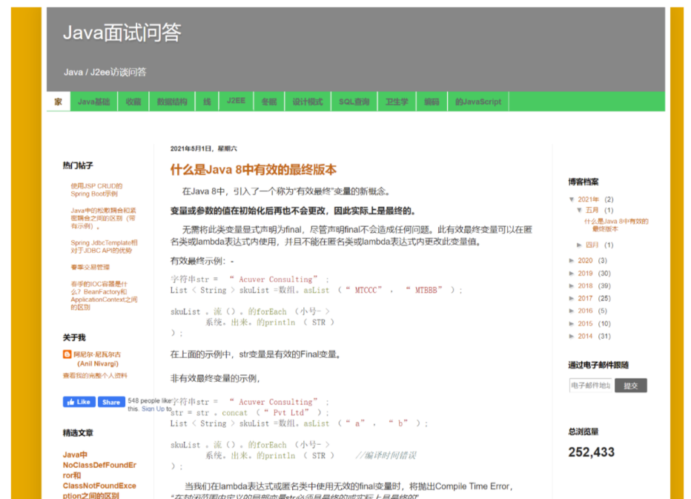This screenshot has width=691, height=499.
Task: Select the 线 tab
Action: (x=207, y=102)
